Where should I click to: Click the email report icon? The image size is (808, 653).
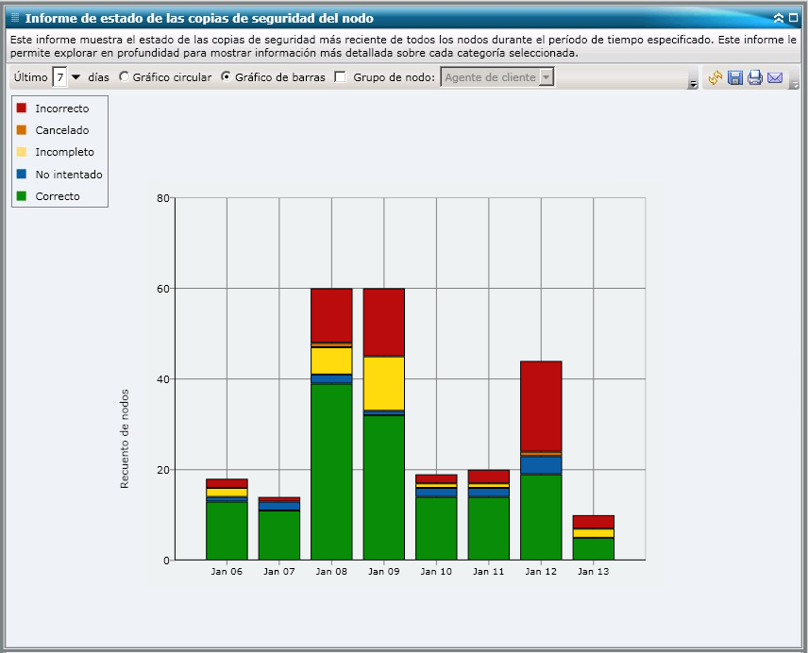pyautogui.click(x=775, y=78)
